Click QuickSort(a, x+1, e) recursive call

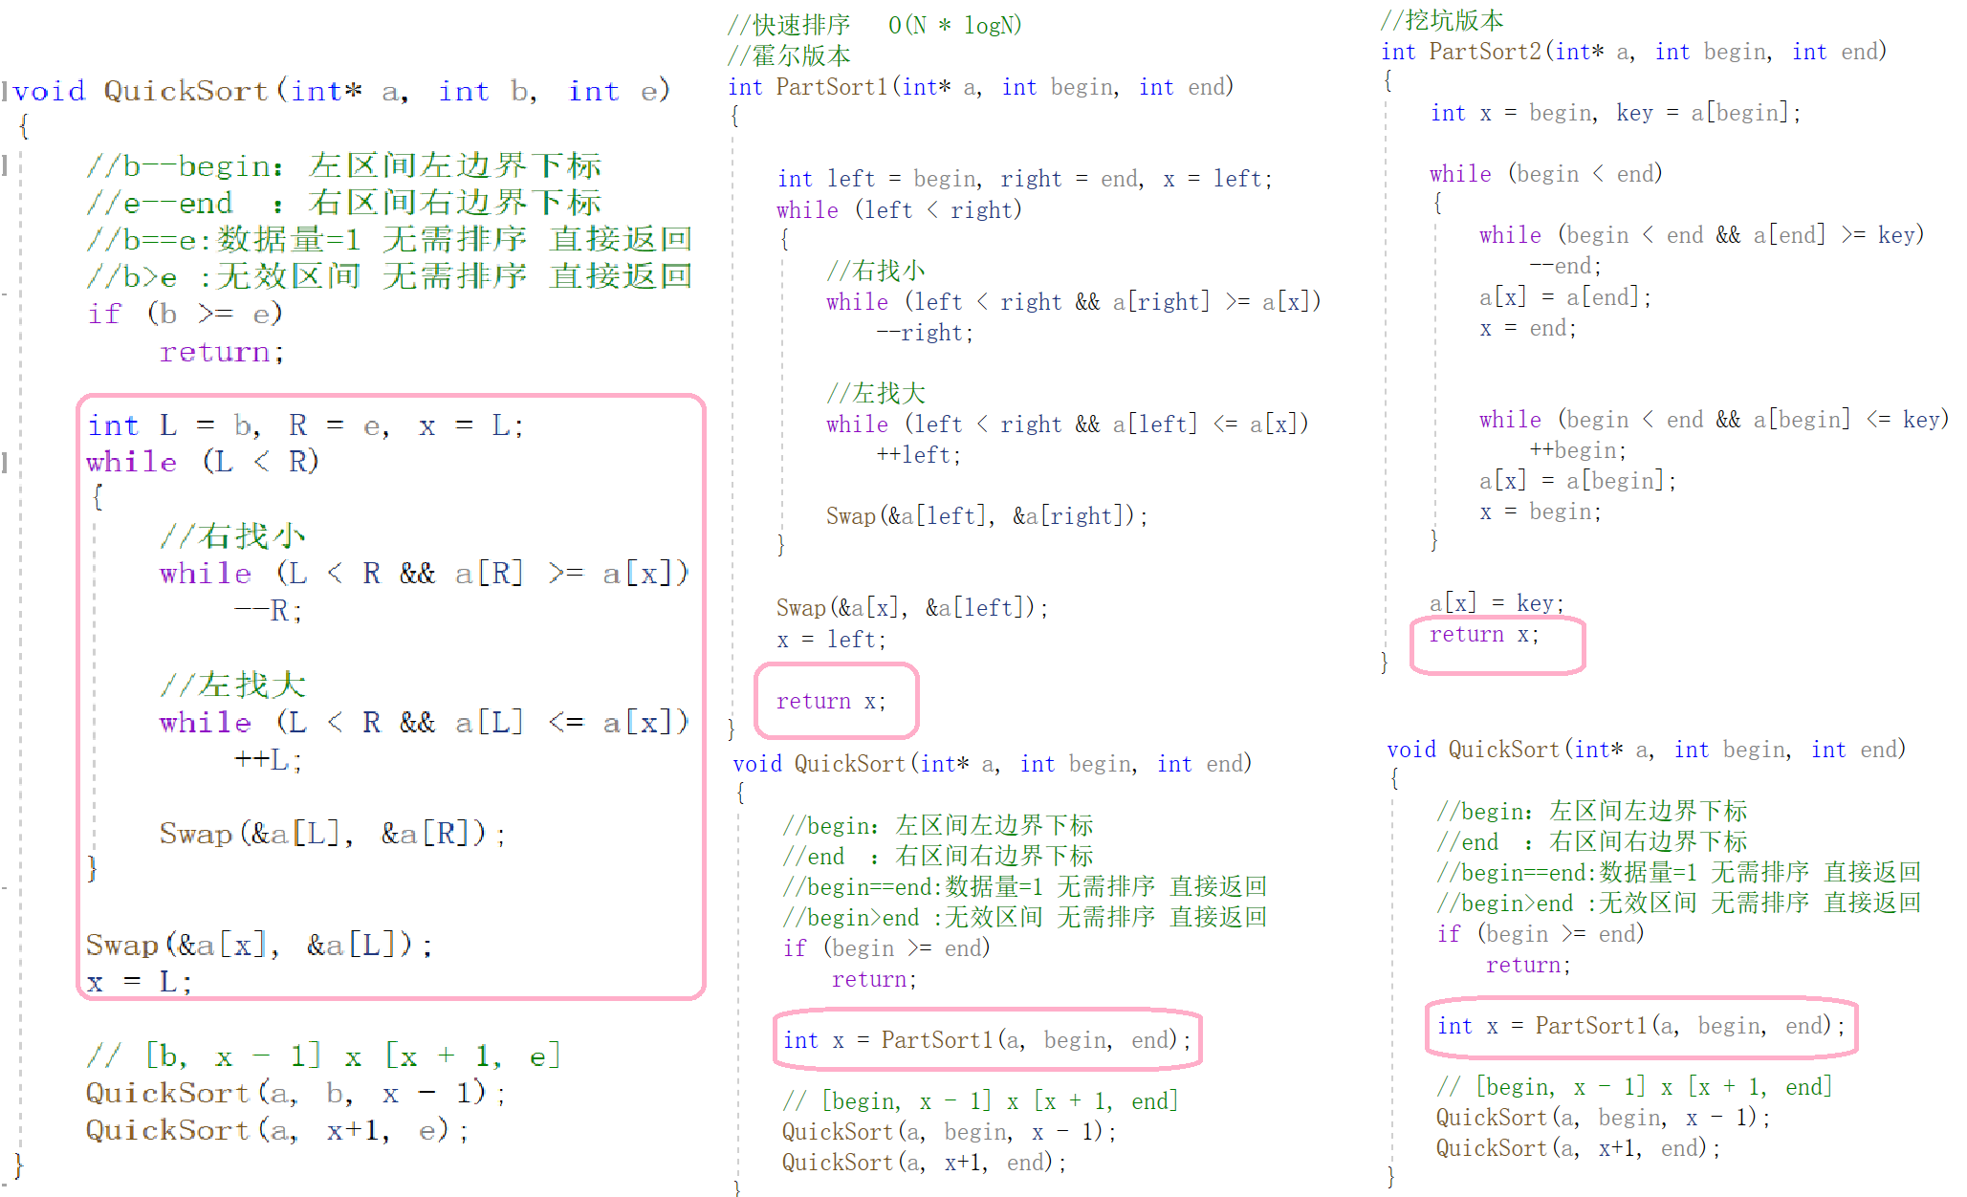click(x=276, y=1131)
